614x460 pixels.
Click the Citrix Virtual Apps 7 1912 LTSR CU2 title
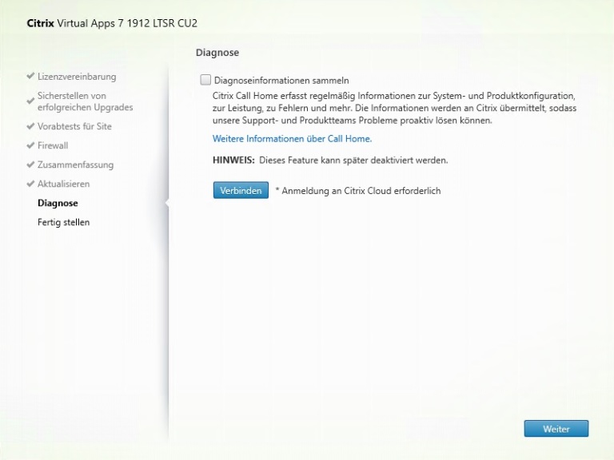(x=112, y=23)
